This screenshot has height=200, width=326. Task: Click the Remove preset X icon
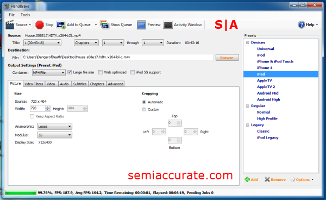coord(267,179)
